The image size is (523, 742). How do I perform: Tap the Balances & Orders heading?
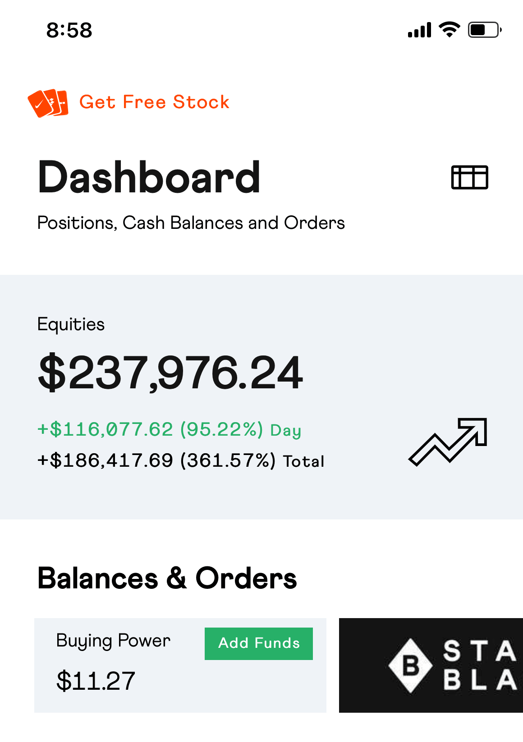click(x=167, y=578)
